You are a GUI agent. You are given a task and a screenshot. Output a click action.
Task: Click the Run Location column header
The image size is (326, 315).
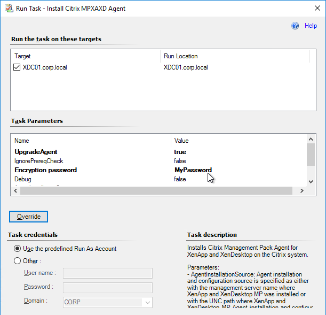pyautogui.click(x=180, y=56)
